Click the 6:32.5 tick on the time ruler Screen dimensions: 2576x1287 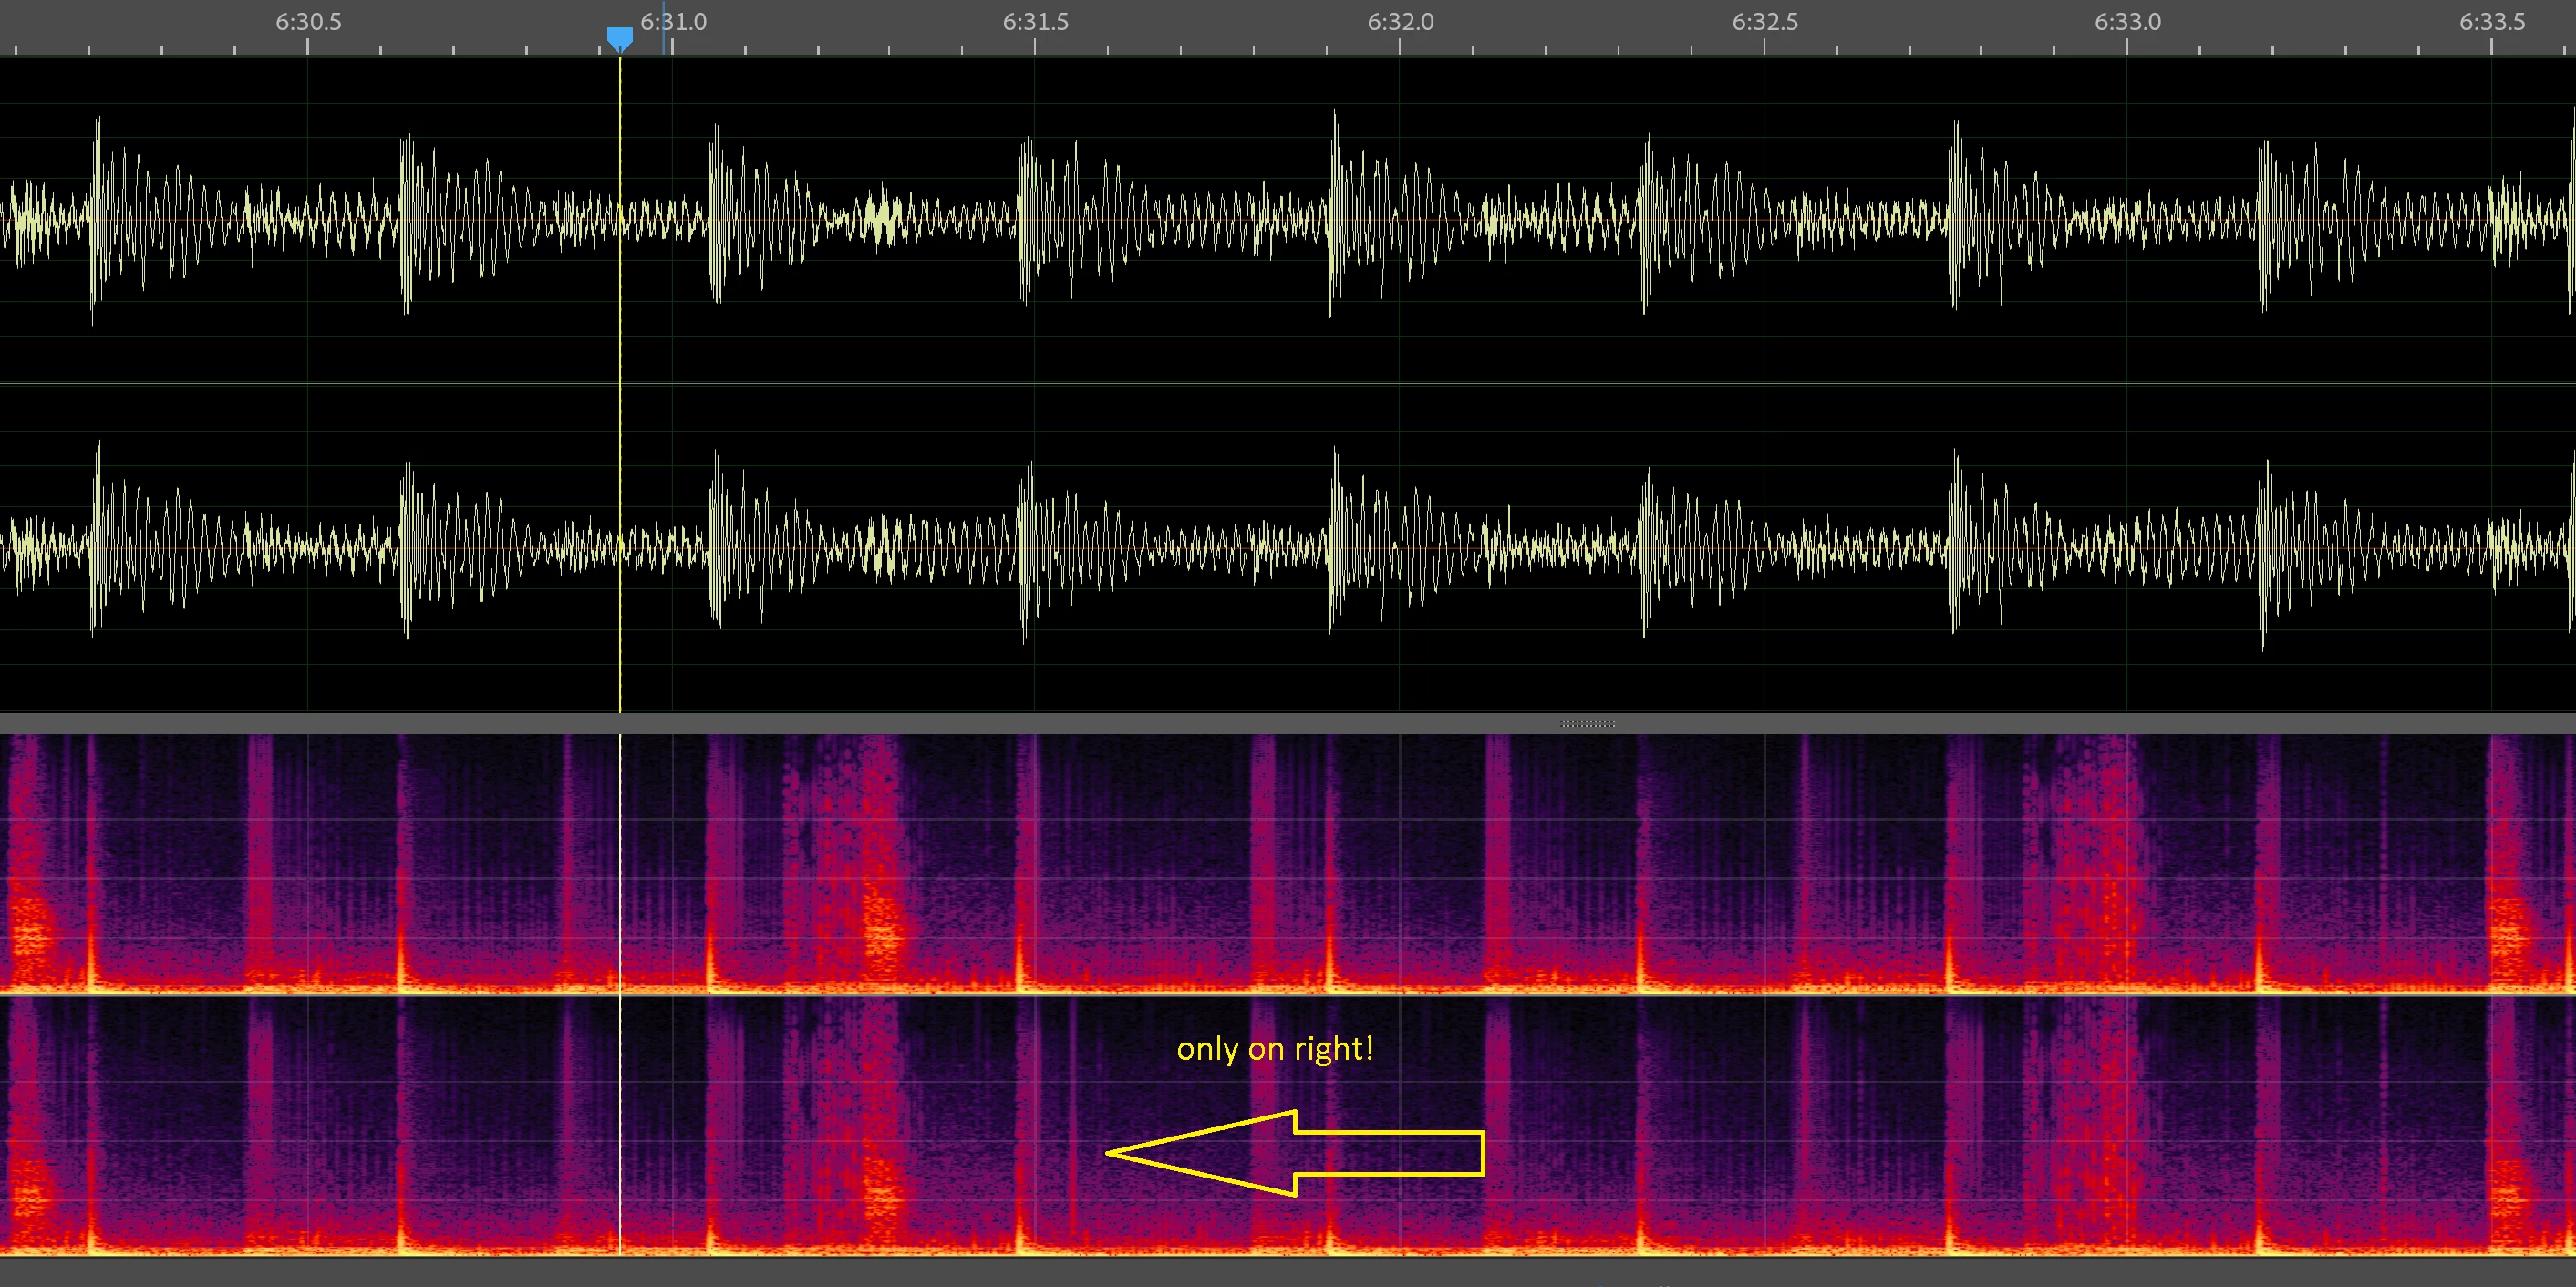1764,22
